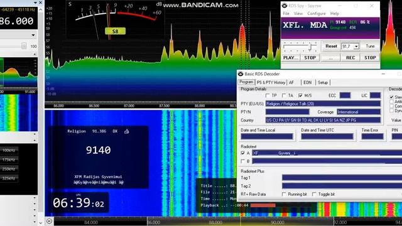
Task: Click the Radiotext A text field
Action: pyautogui.click(x=327, y=153)
